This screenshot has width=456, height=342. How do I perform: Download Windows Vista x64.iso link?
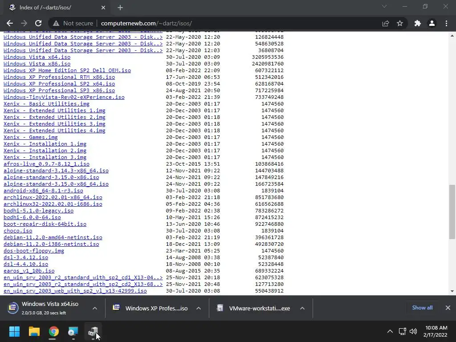point(37,57)
